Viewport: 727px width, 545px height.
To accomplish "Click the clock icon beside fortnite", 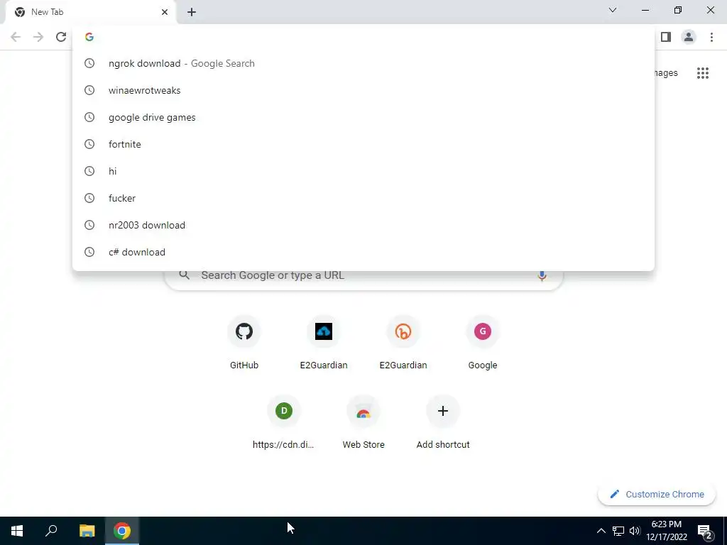I will [89, 144].
